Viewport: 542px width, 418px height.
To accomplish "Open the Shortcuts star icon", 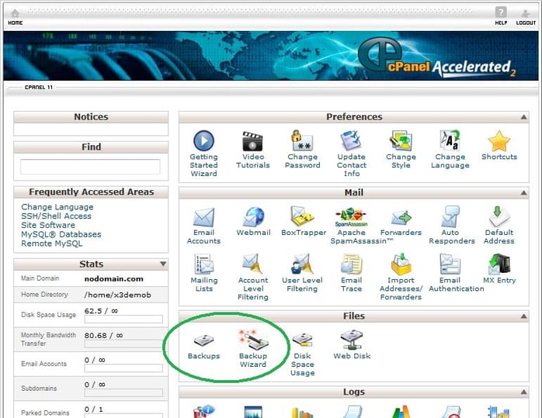I will pos(499,141).
